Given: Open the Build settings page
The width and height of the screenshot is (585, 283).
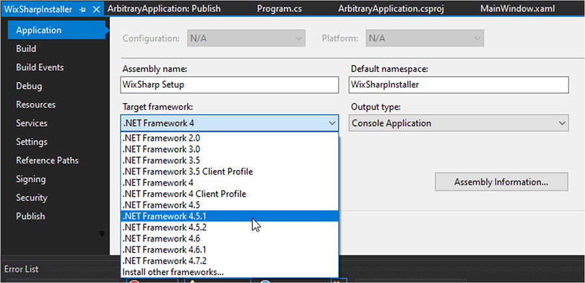Looking at the screenshot, I should 26,49.
